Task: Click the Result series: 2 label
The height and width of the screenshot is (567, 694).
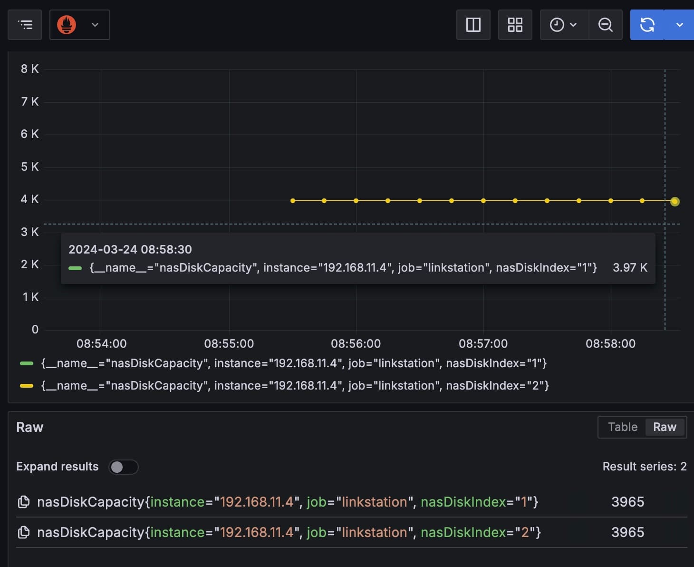Action: tap(645, 467)
